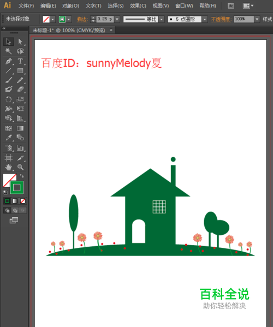The image size is (273, 327).
Task: Select the Column Graph tool
Action: [20, 148]
